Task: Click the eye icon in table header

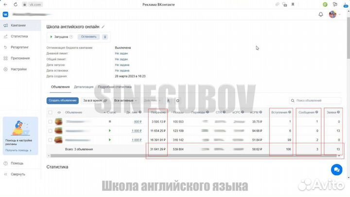Action: (59, 112)
